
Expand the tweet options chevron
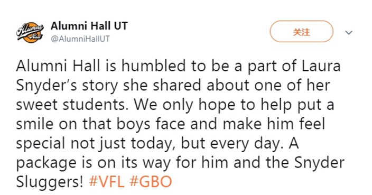pos(349,33)
